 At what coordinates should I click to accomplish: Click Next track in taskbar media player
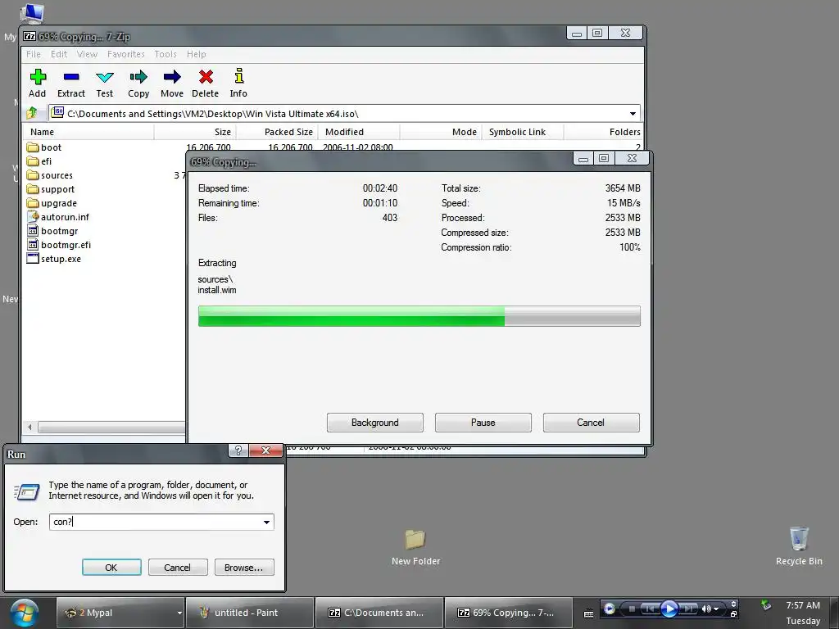pos(689,609)
